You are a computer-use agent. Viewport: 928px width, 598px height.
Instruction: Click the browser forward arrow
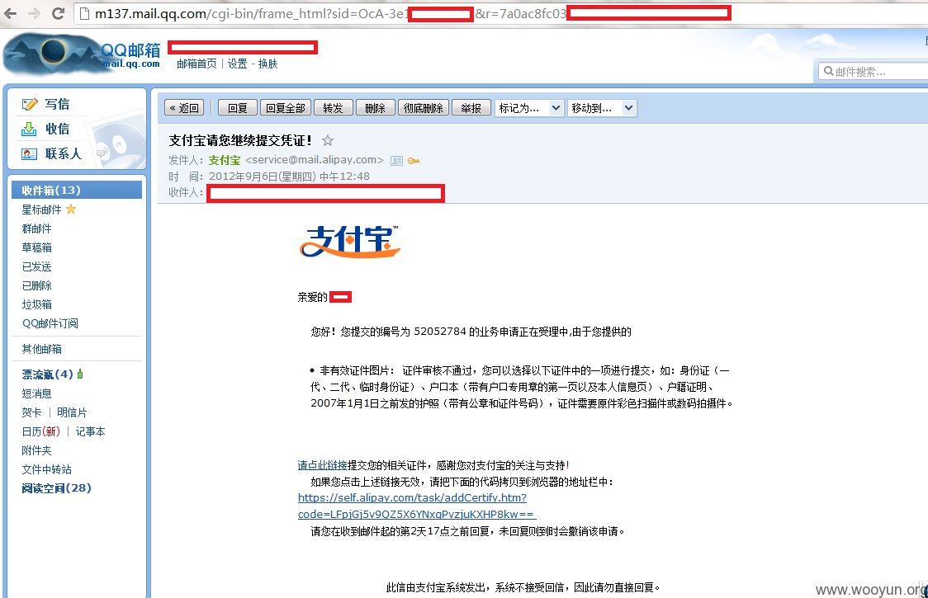point(35,13)
